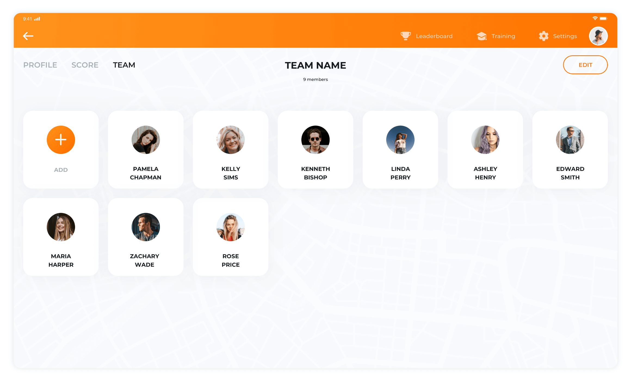
Task: Select the PROFILE tab
Action: tap(40, 65)
